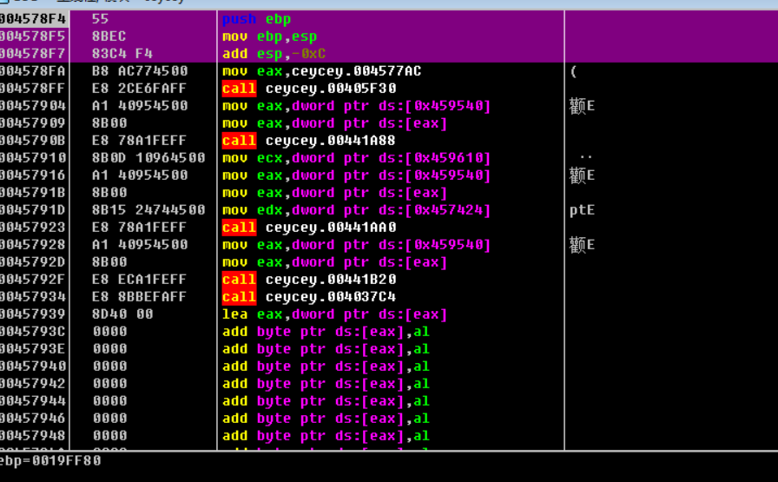
Task: Click mov edx,dword ptr ds:[0x457424]
Action: [x=356, y=210]
